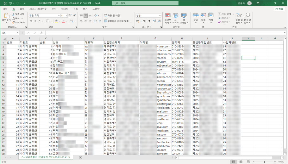
Task: Toggle middle vertical alignment
Action: 86,15
